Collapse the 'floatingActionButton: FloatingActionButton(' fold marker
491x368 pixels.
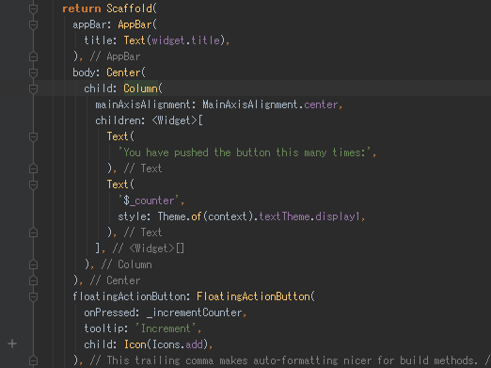[x=33, y=296]
